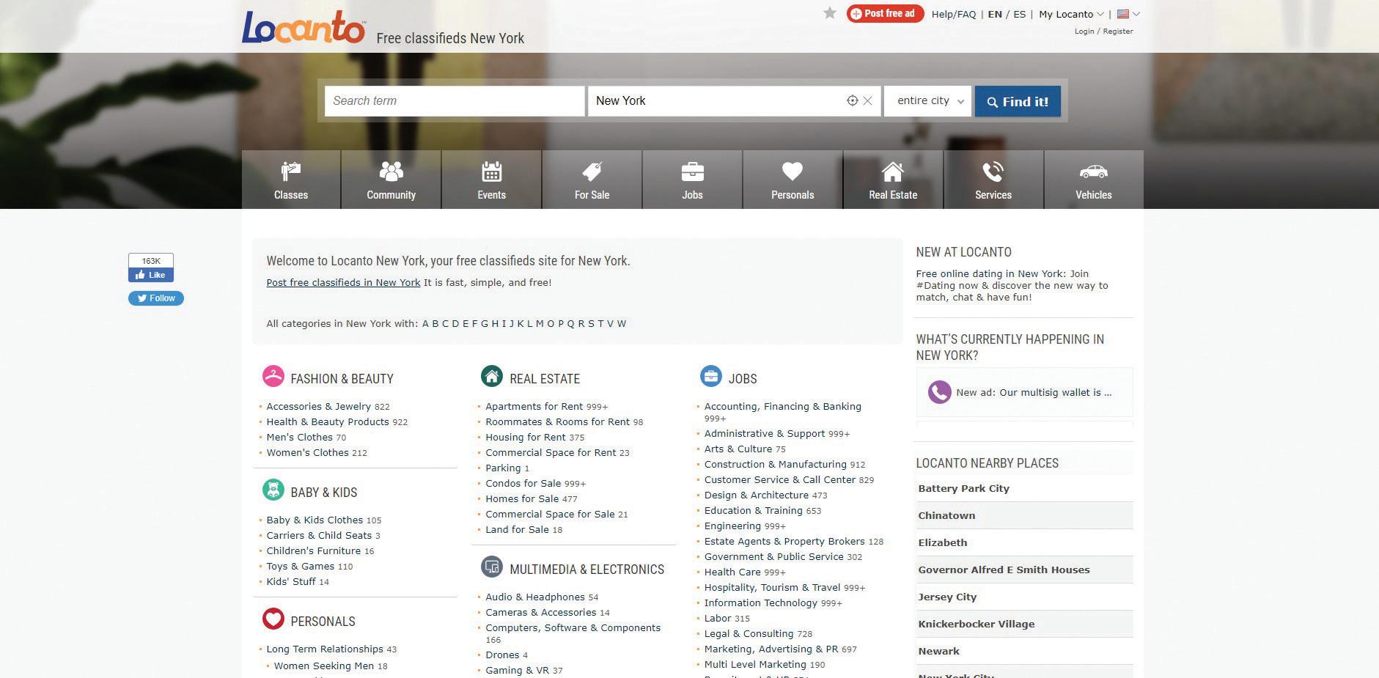Click the Post free ad button

pos(885,13)
